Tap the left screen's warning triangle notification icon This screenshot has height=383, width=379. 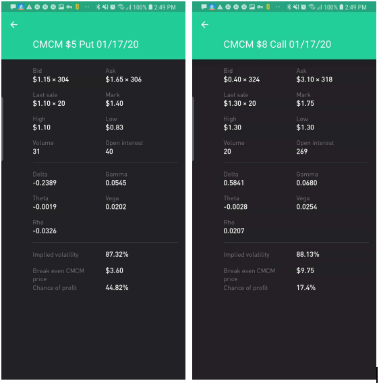click(29, 7)
